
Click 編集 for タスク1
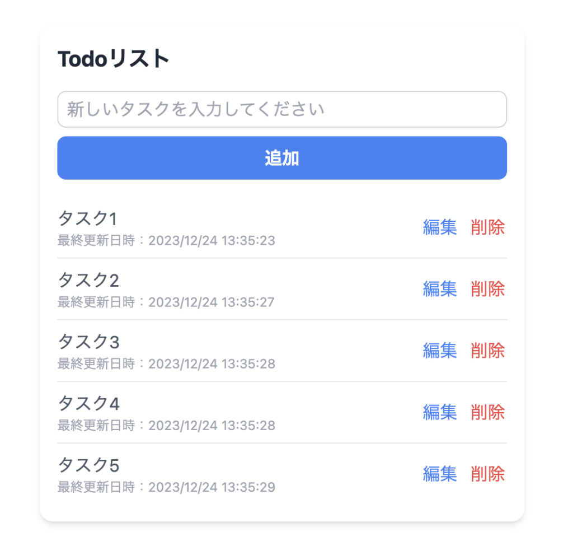[439, 227]
